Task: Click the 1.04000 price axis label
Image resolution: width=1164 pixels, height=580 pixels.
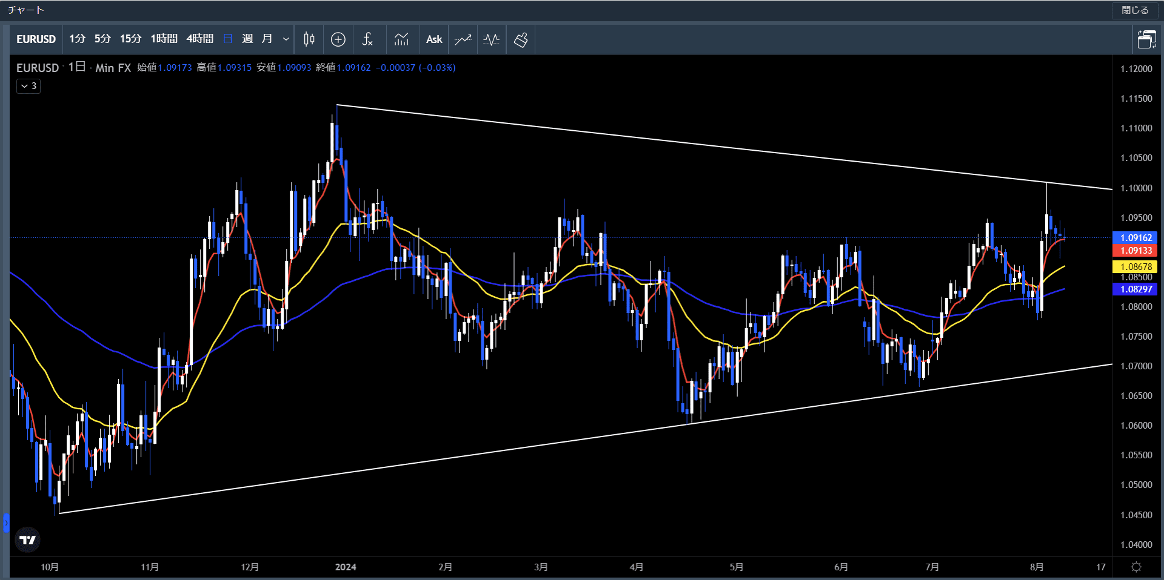Action: pyautogui.click(x=1136, y=545)
